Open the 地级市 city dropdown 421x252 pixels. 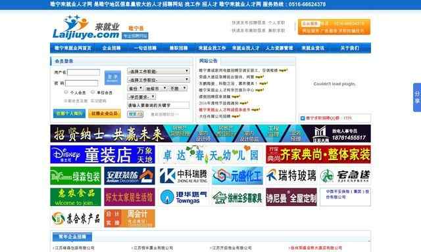click(156, 88)
